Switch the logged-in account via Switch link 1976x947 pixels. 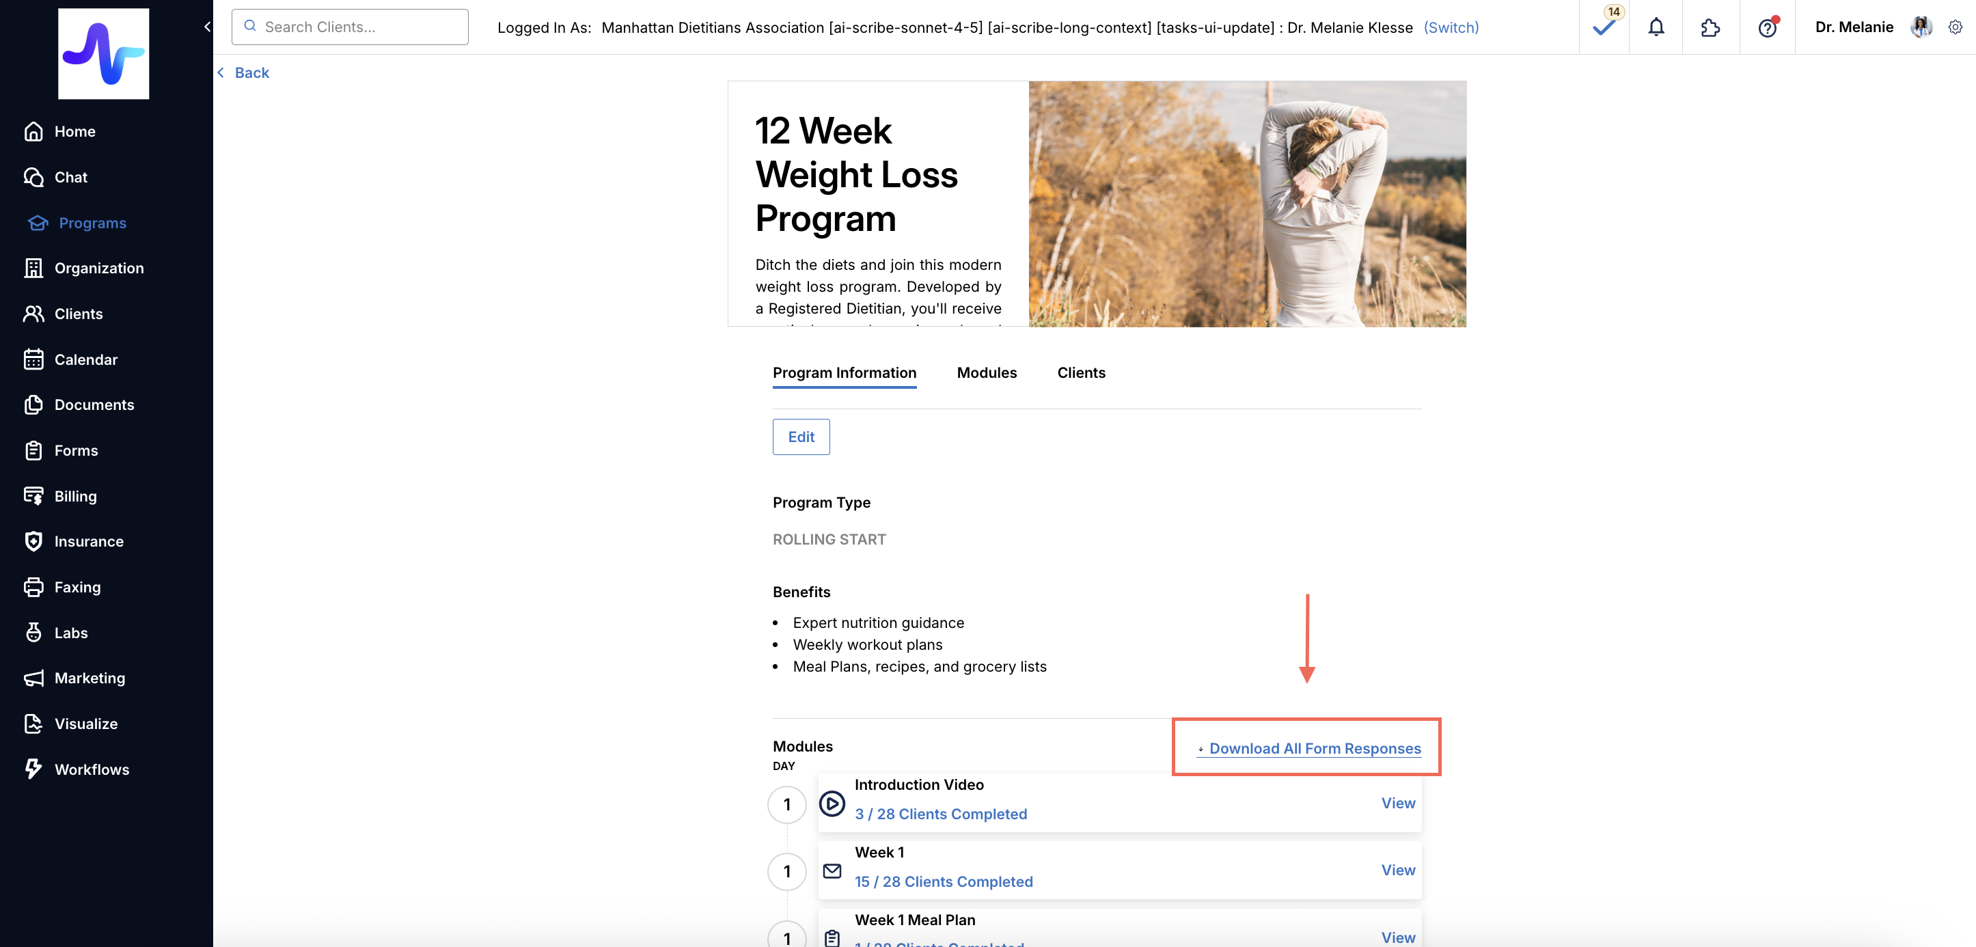[1451, 27]
